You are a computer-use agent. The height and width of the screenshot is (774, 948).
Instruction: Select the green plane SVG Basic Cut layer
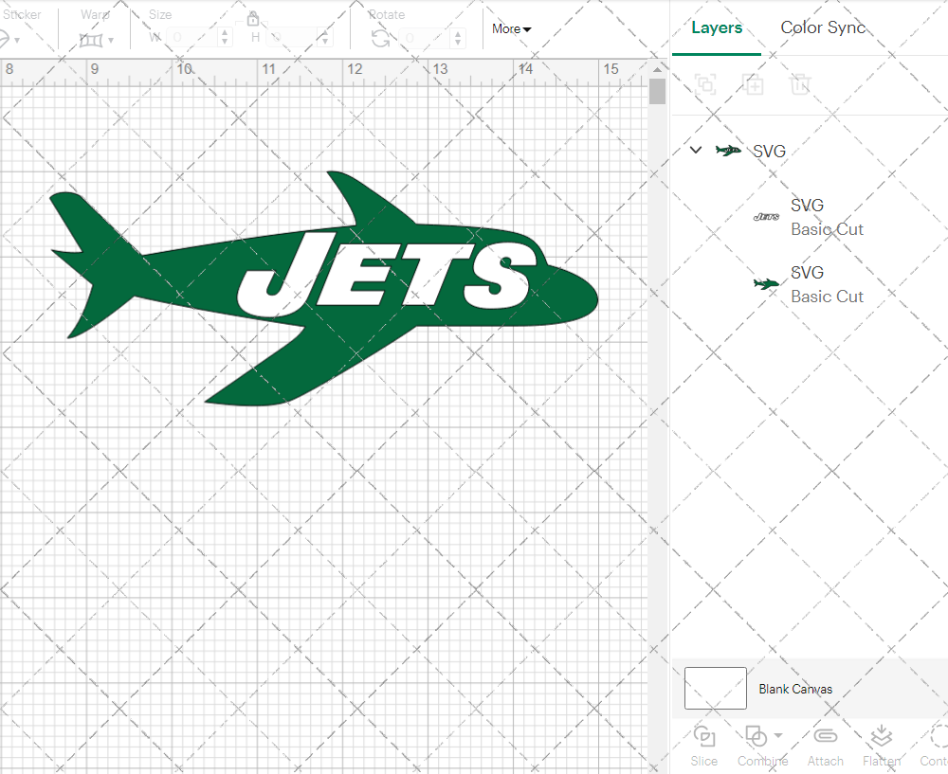(810, 284)
